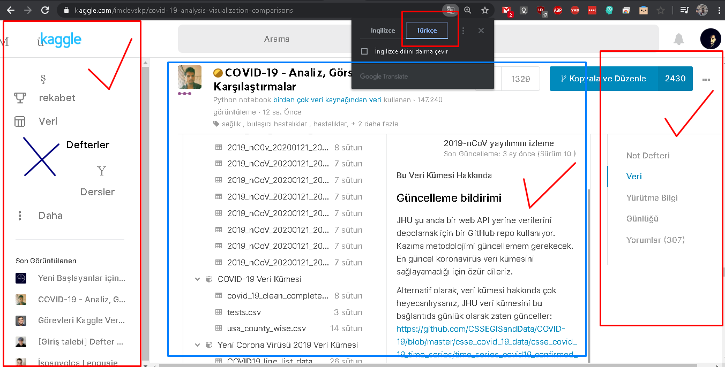Open translate options three-dot menu
Screen dimensions: 725x367
point(464,30)
